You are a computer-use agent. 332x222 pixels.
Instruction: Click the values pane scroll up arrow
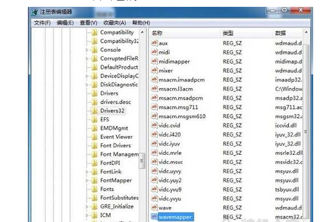[x=306, y=32]
